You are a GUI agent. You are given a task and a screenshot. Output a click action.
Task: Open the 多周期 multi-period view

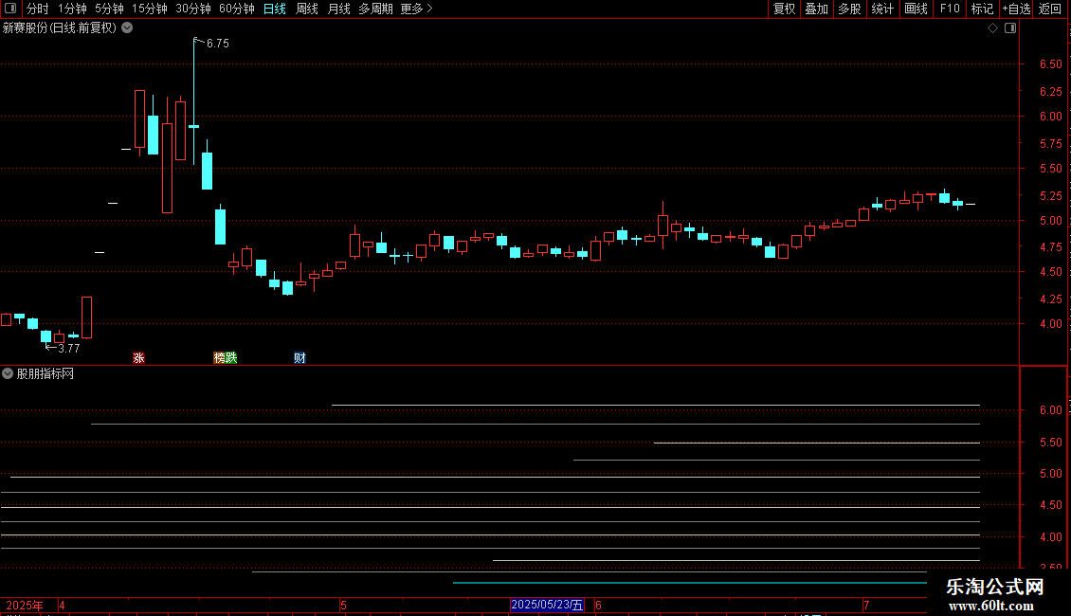[375, 9]
